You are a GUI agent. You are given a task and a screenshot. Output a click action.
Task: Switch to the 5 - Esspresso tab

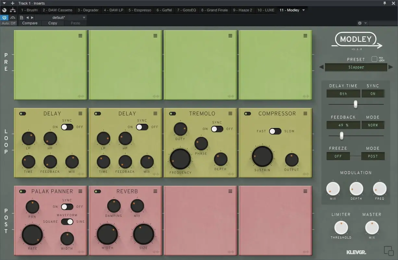pyautogui.click(x=140, y=10)
